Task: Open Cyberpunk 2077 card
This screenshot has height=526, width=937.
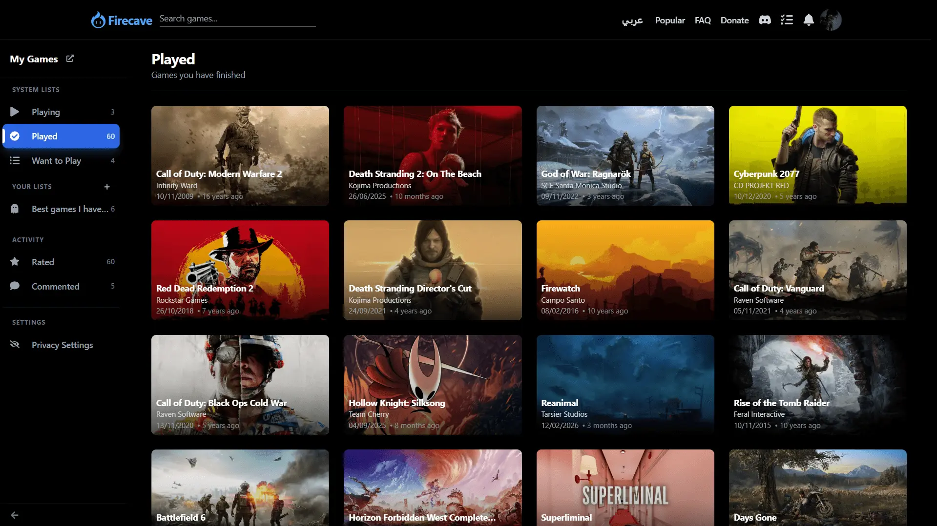Action: point(817,156)
